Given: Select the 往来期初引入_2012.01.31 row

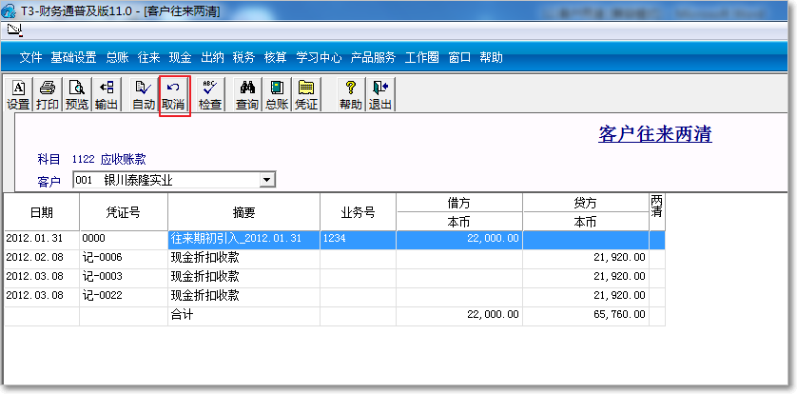Looking at the screenshot, I should tap(243, 239).
